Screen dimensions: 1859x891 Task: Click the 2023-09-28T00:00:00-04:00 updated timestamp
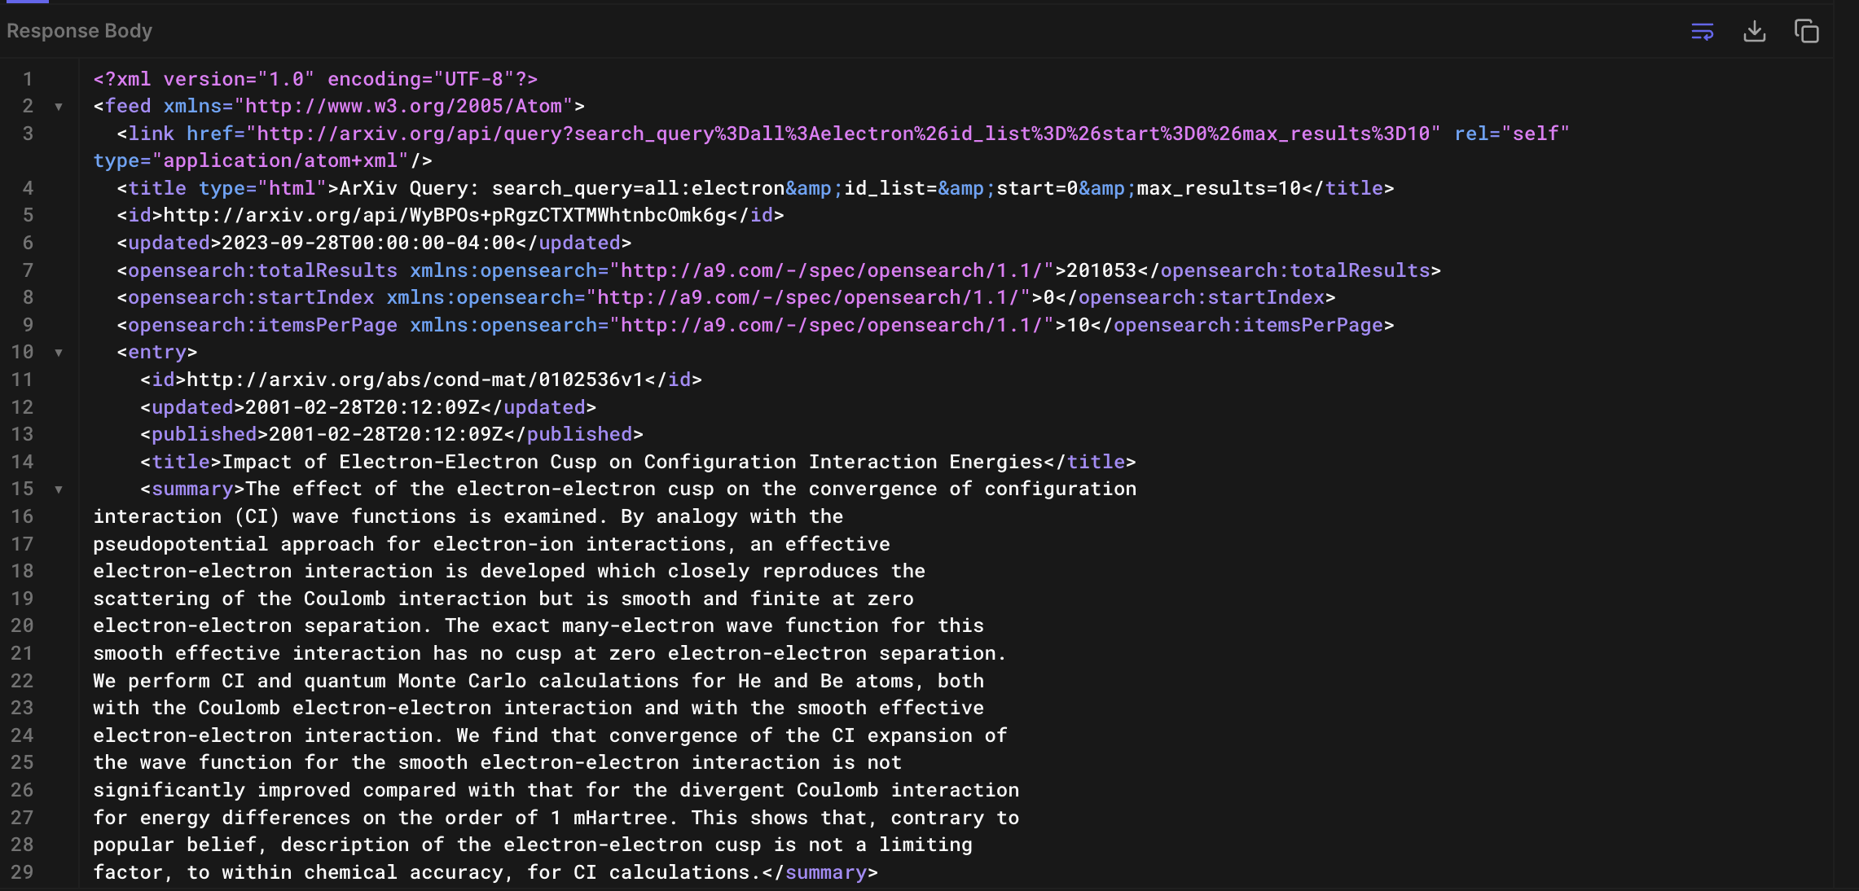click(x=368, y=243)
